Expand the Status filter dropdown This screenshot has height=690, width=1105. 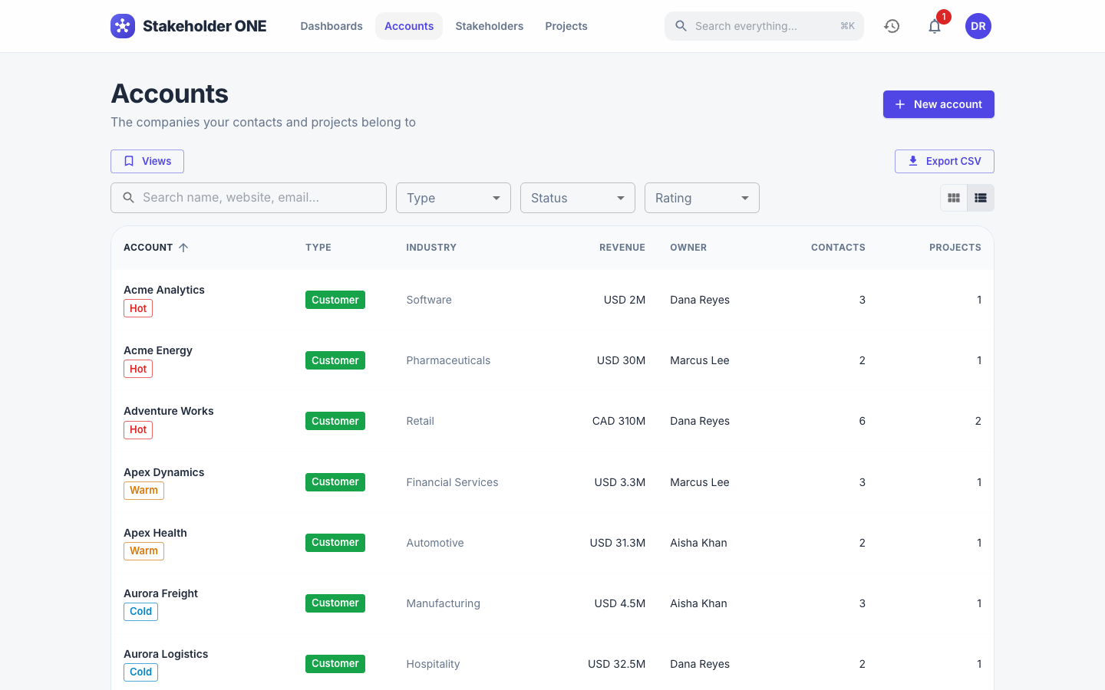point(578,198)
